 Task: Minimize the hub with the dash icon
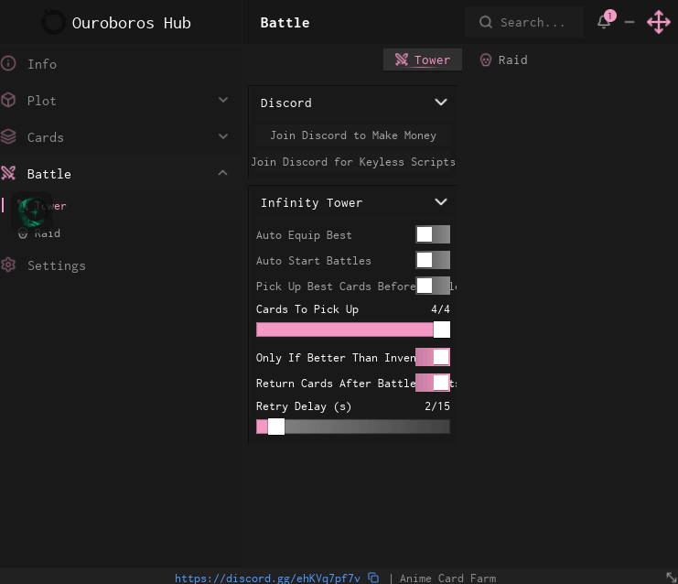pos(630,22)
